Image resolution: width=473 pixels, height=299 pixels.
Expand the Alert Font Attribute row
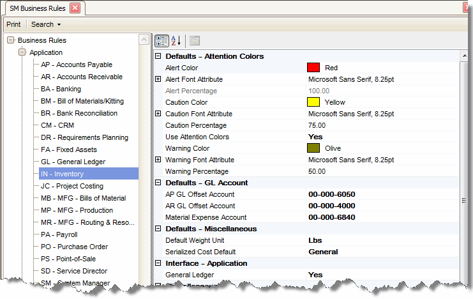tap(158, 79)
